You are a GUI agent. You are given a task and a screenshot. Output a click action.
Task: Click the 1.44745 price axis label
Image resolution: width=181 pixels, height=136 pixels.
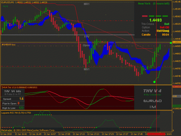(177, 76)
